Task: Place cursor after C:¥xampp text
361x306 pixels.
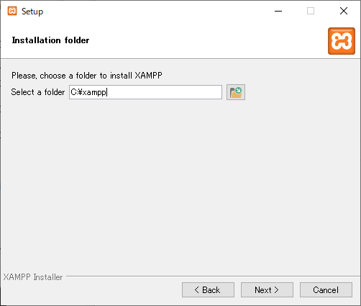Action: pyautogui.click(x=107, y=92)
